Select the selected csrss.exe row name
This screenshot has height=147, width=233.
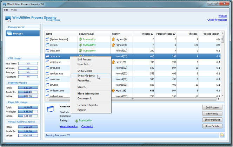click(x=55, y=56)
